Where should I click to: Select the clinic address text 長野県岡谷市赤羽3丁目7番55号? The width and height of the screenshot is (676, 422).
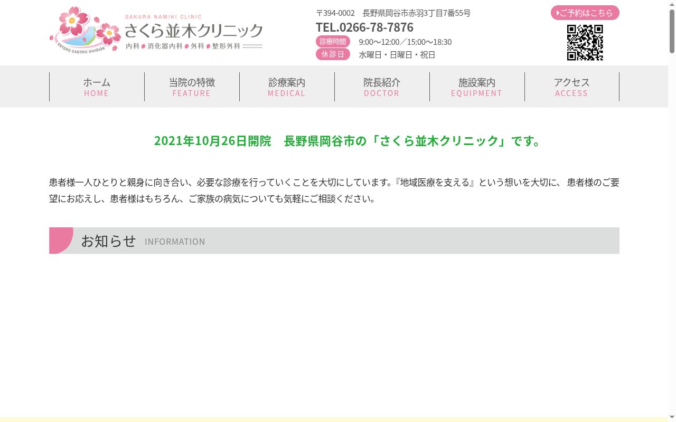416,13
